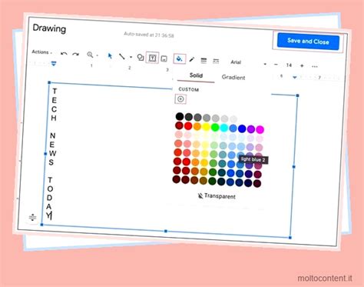
Task: Click the left-middle handle of the text box
Action: coord(45,154)
